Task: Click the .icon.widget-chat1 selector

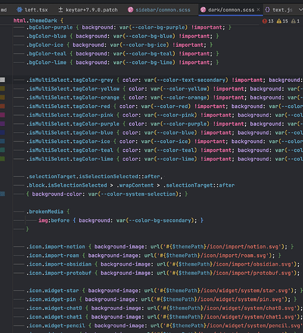Action: pos(54,317)
